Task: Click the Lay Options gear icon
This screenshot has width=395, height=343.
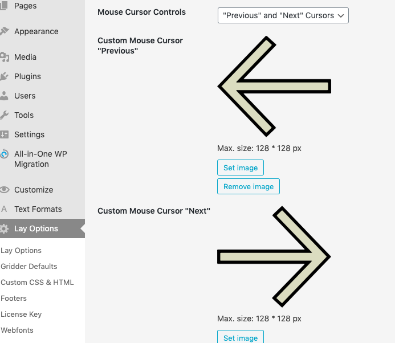Action: tap(5, 228)
